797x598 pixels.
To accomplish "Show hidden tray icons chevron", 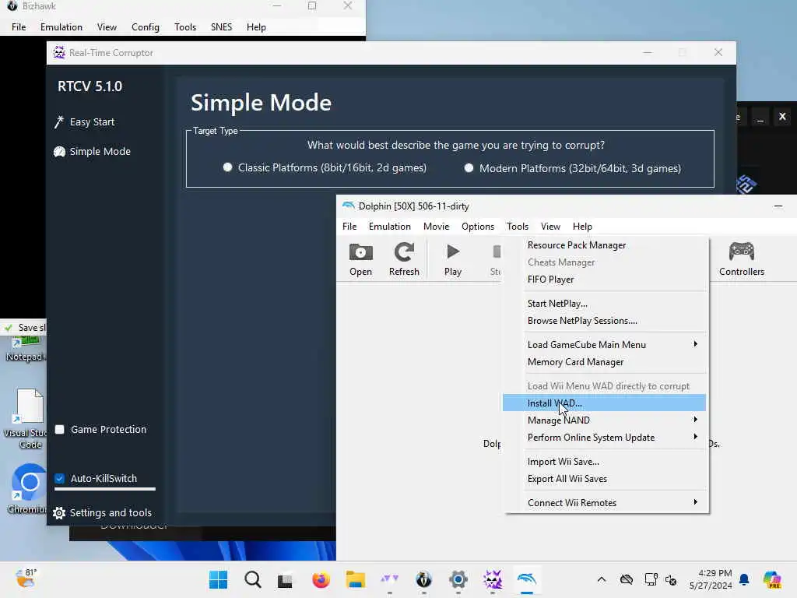I will point(602,579).
